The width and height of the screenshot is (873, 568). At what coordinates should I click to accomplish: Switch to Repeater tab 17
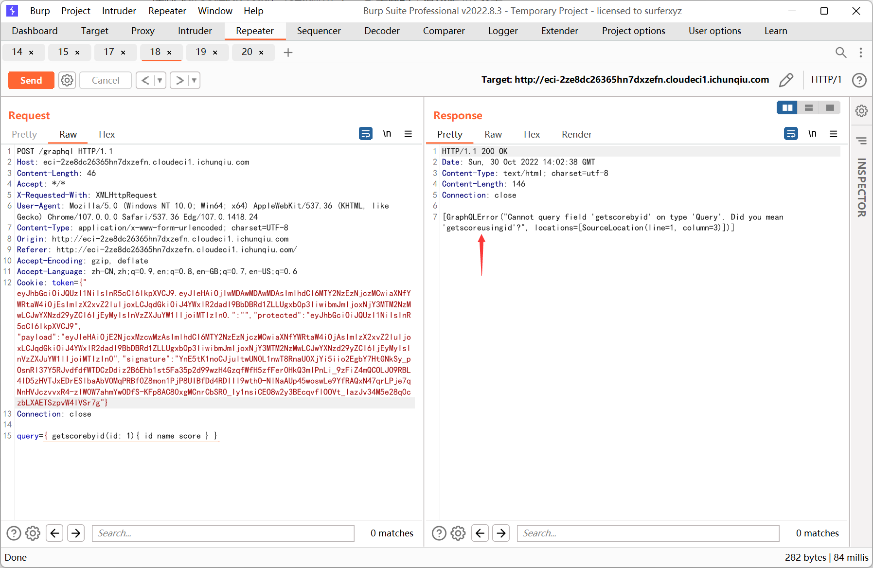point(109,52)
